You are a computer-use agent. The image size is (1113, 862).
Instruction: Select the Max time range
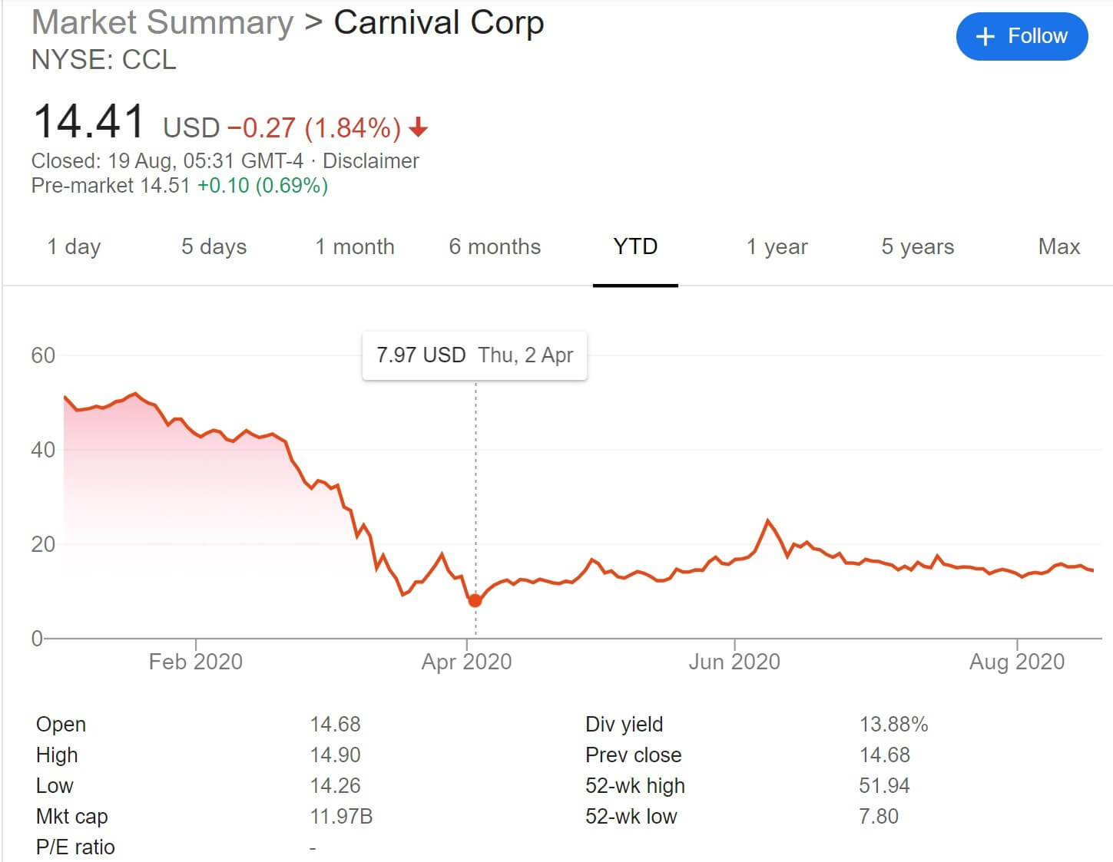point(1058,246)
